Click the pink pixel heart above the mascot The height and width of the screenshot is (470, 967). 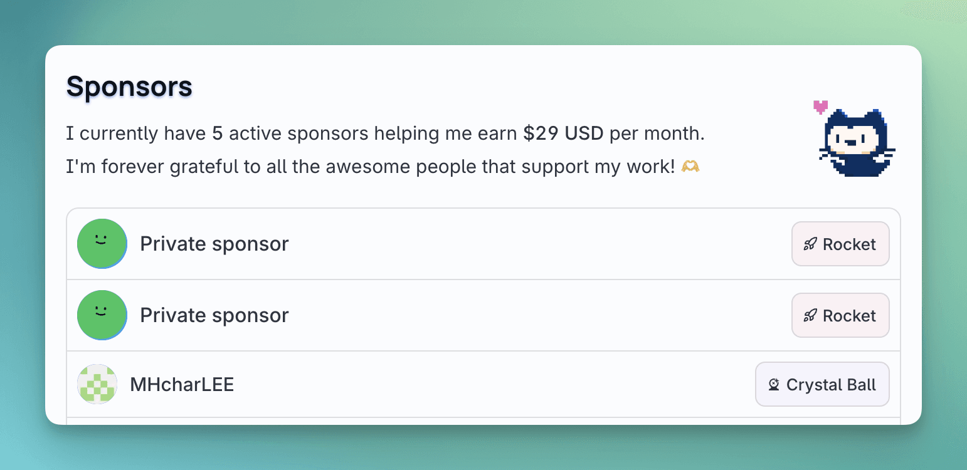820,107
